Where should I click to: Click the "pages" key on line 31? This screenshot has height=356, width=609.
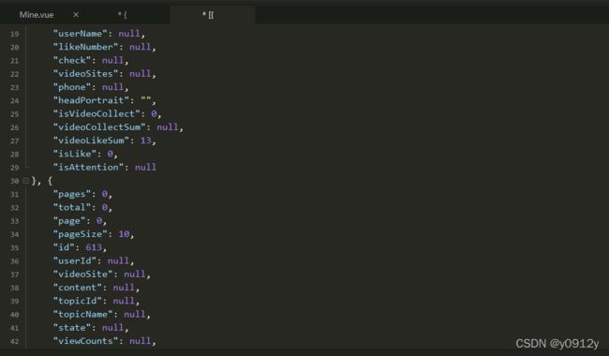click(72, 194)
